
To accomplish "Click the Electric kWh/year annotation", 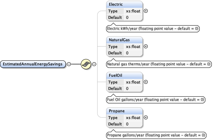I will coord(153,29).
